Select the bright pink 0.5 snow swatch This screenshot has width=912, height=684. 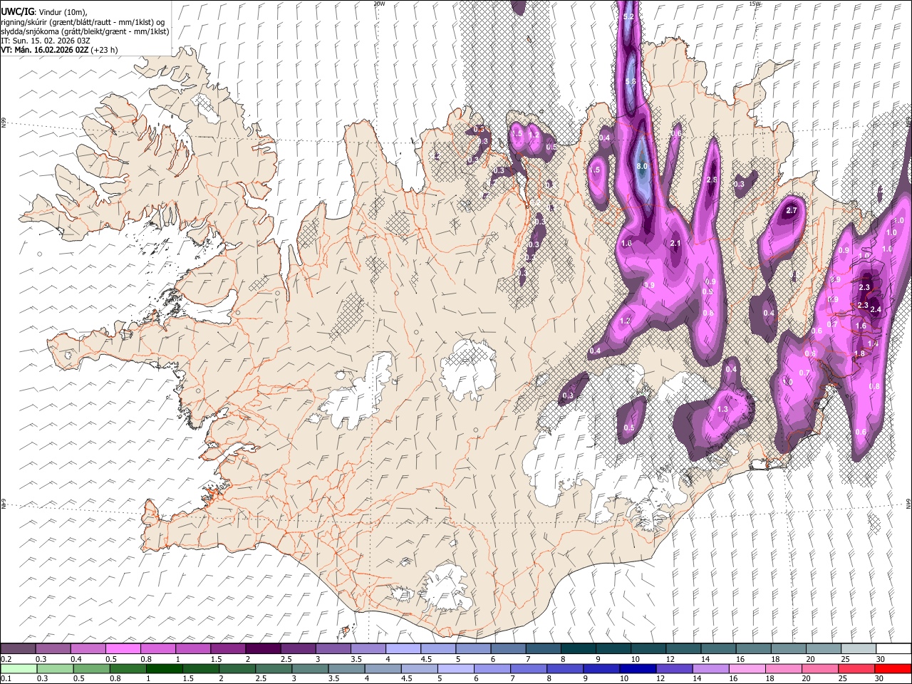tap(123, 648)
